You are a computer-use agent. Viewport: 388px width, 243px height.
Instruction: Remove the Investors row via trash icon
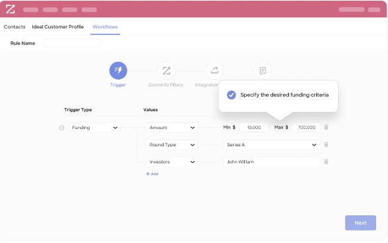(326, 161)
